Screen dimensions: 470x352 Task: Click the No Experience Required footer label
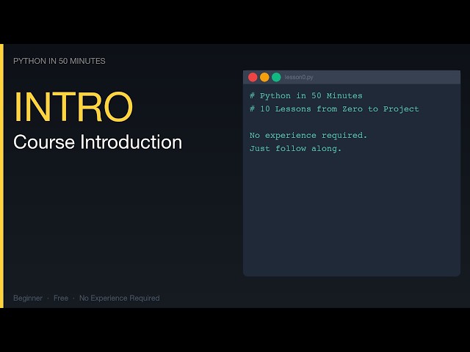[119, 298]
